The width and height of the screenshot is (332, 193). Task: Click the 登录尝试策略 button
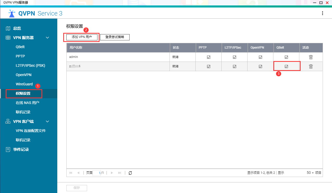click(x=115, y=37)
